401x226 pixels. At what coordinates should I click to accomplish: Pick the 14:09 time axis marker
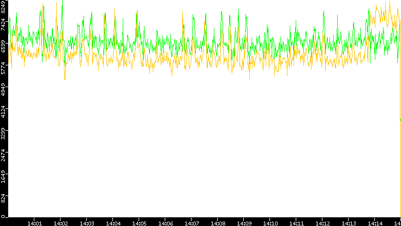[x=244, y=223]
